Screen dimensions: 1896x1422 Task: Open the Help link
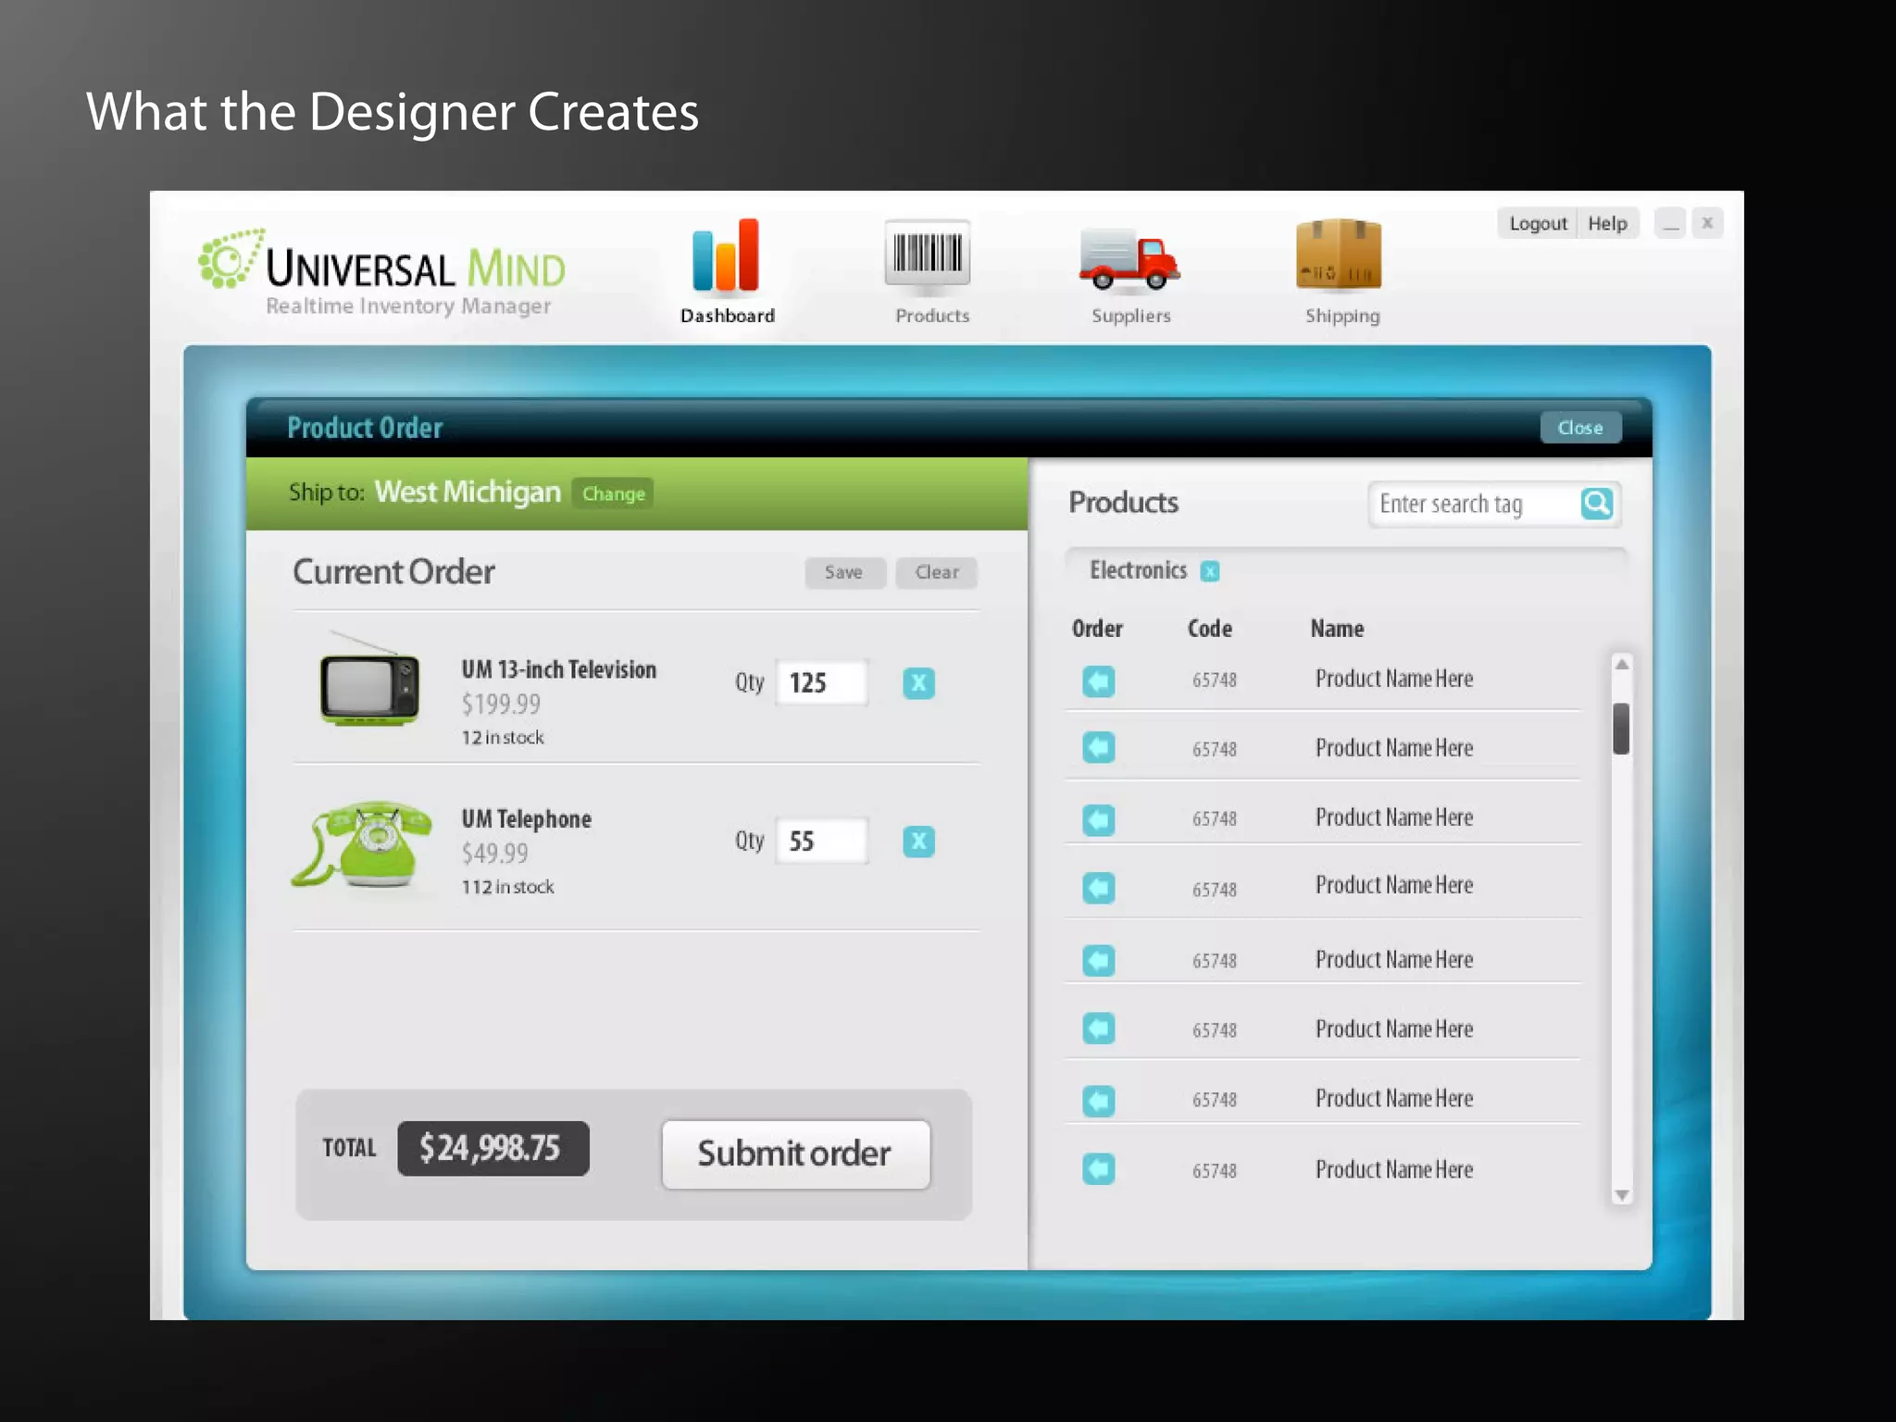click(x=1607, y=223)
